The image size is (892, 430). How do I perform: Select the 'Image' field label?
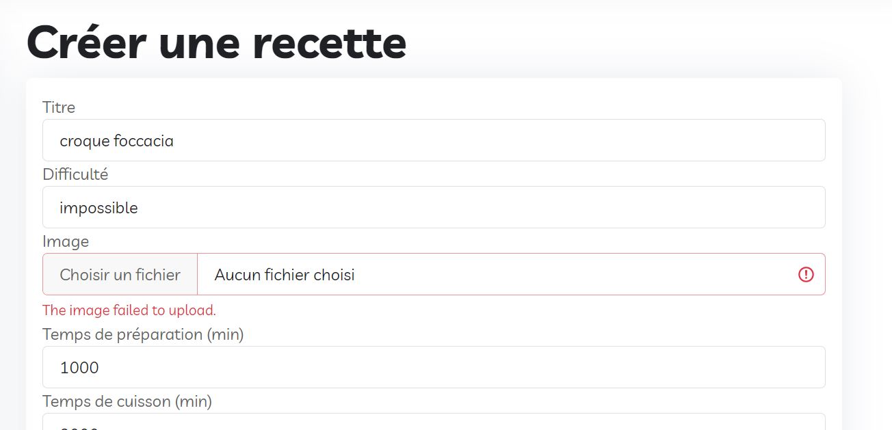click(66, 241)
